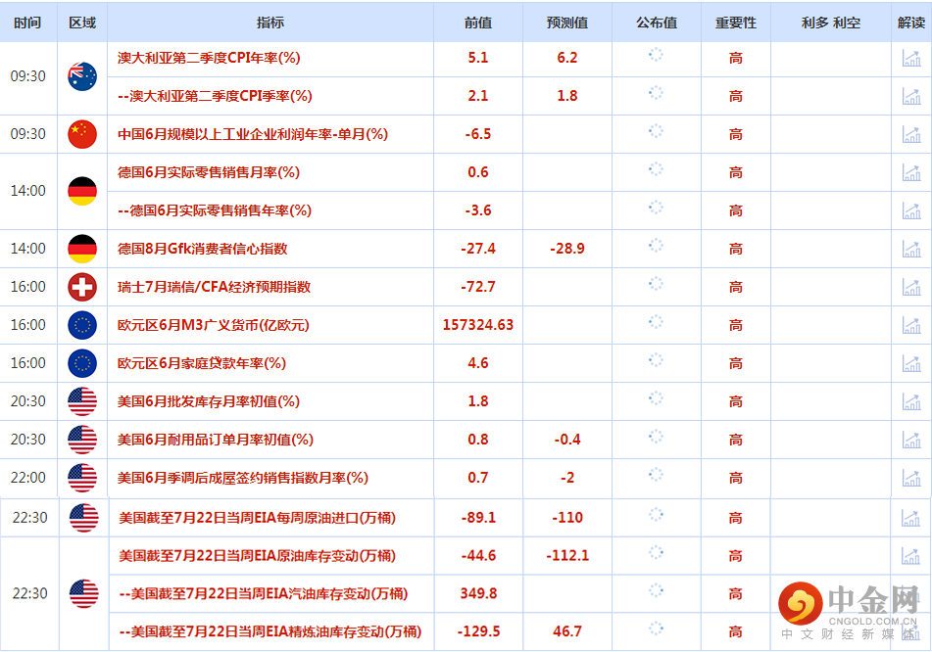
Task: Click the Switzerland flag icon
Action: [x=82, y=287]
